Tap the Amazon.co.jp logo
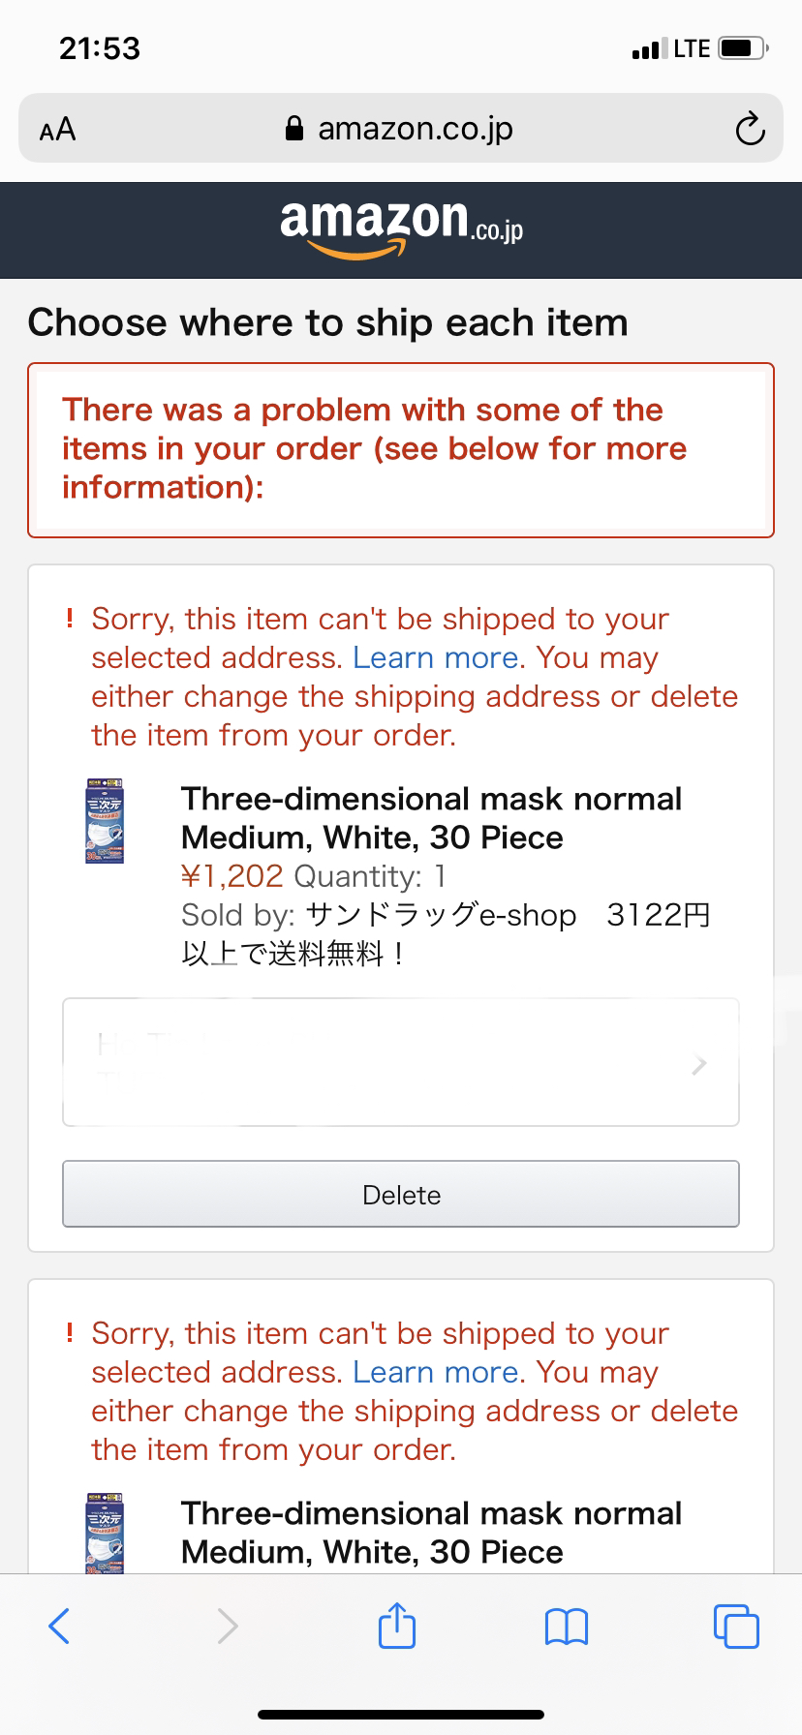 (401, 228)
